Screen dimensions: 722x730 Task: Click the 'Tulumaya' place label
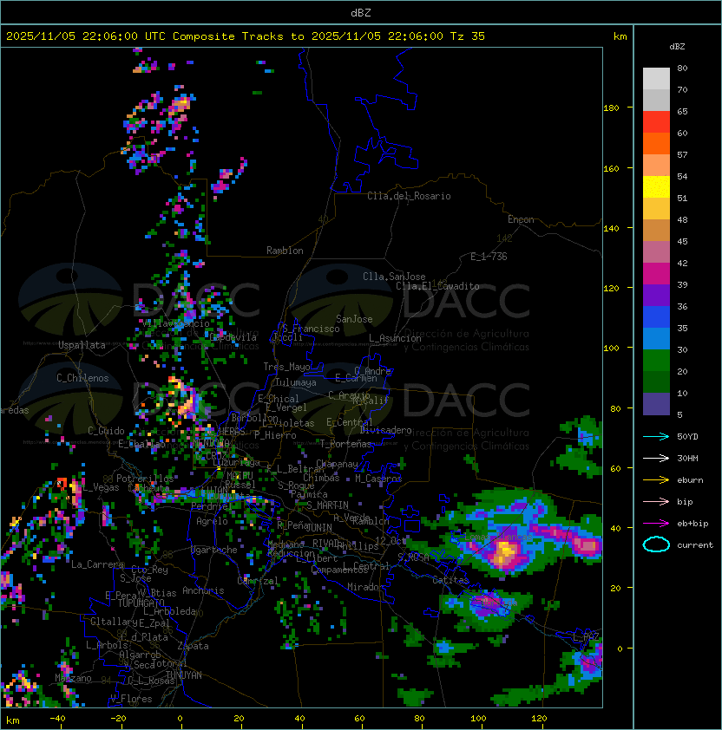point(296,382)
